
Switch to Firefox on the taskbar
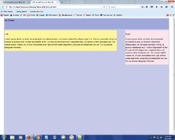pos(29,138)
